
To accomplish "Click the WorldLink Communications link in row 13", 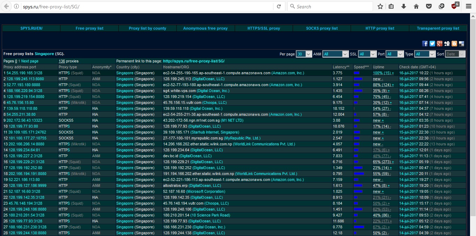I will (x=264, y=144).
